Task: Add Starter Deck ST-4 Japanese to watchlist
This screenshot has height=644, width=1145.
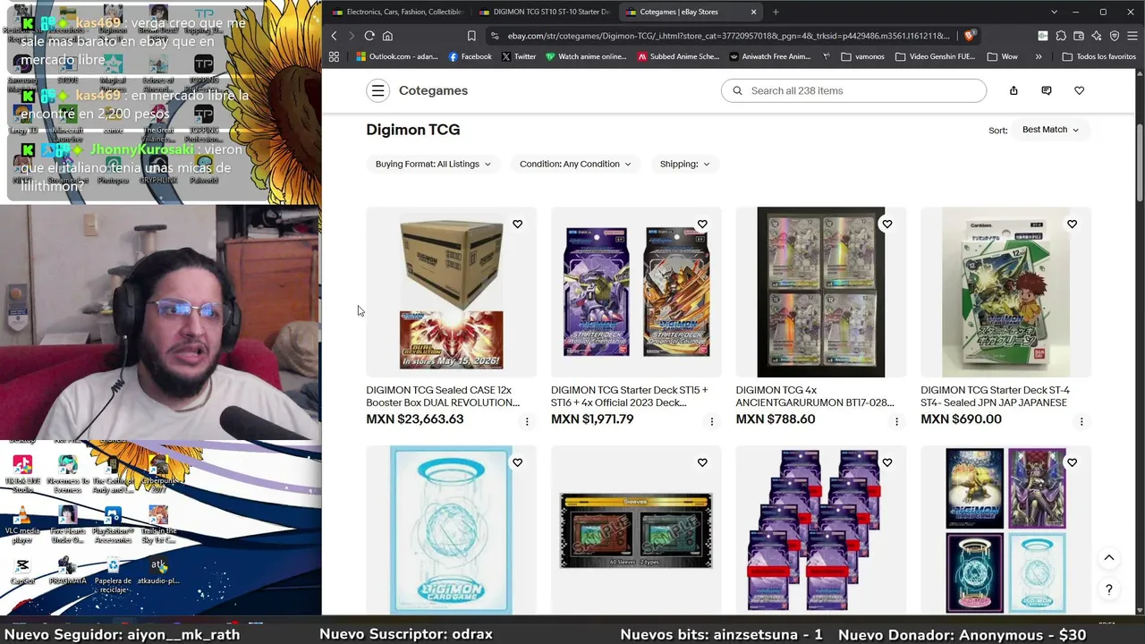Action: pos(1072,225)
